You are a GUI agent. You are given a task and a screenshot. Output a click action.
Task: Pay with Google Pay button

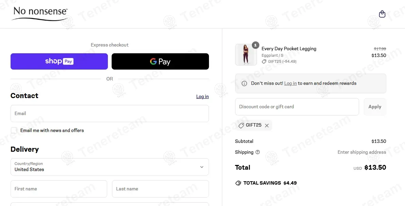160,61
